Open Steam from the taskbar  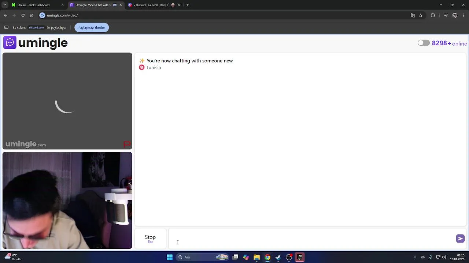[x=278, y=257]
